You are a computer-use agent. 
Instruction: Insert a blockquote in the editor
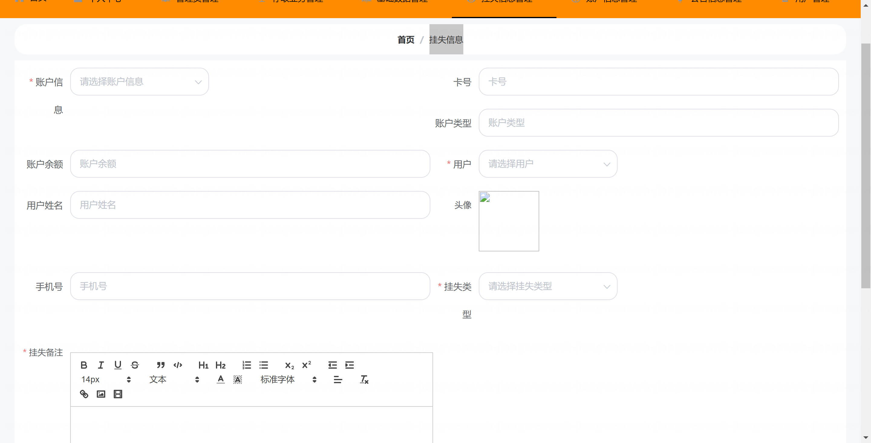click(x=161, y=365)
